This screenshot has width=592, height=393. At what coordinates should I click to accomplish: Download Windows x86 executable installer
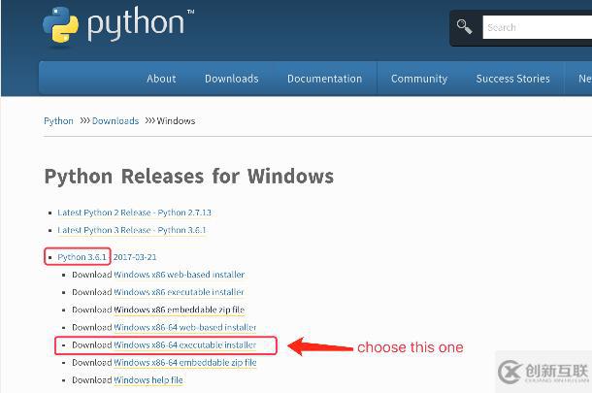pyautogui.click(x=179, y=292)
